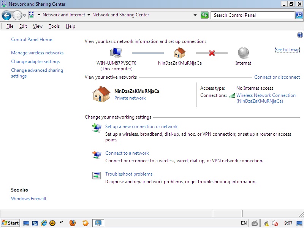Click the Search Control Panel field
The width and height of the screenshot is (304, 228).
pyautogui.click(x=253, y=15)
